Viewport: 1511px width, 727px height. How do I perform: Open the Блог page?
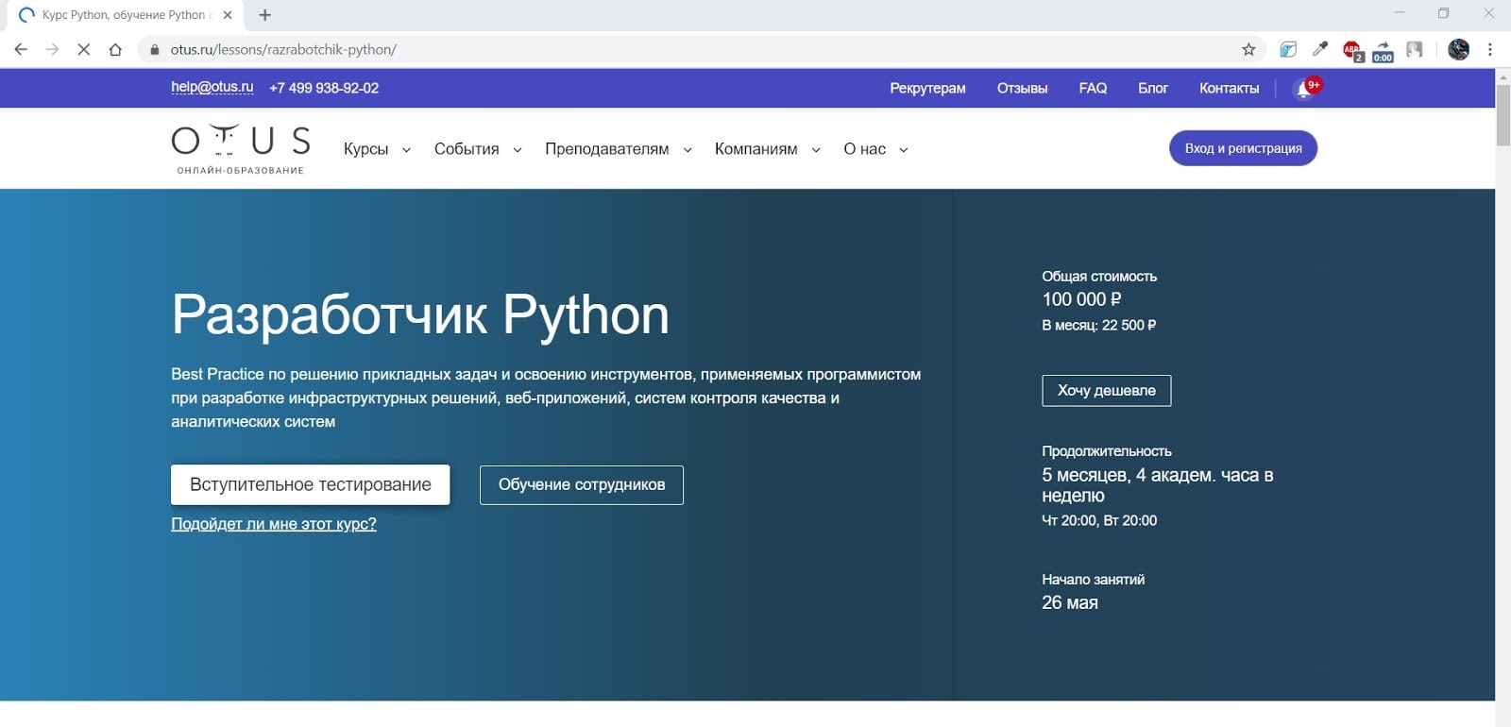point(1152,88)
